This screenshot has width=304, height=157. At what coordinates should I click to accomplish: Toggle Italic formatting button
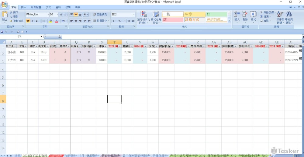[x=32, y=21]
